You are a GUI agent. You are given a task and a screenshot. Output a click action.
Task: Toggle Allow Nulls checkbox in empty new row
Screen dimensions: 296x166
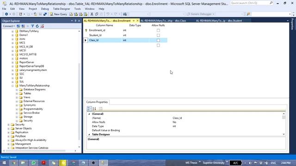(x=158, y=45)
